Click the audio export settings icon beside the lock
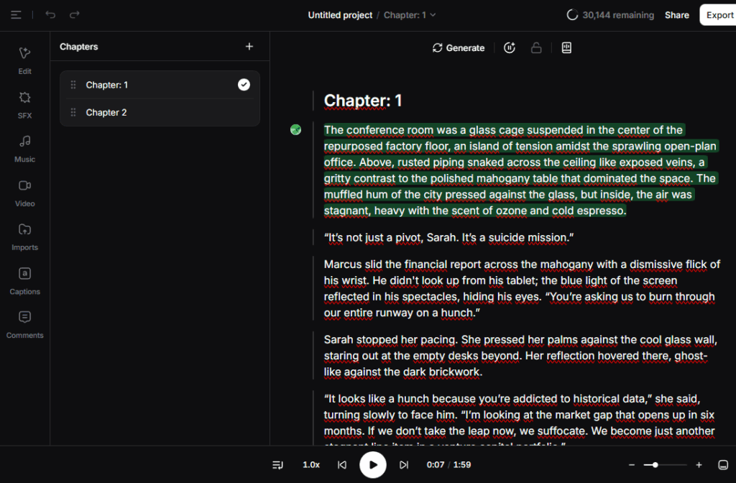The image size is (736, 483). [x=566, y=47]
